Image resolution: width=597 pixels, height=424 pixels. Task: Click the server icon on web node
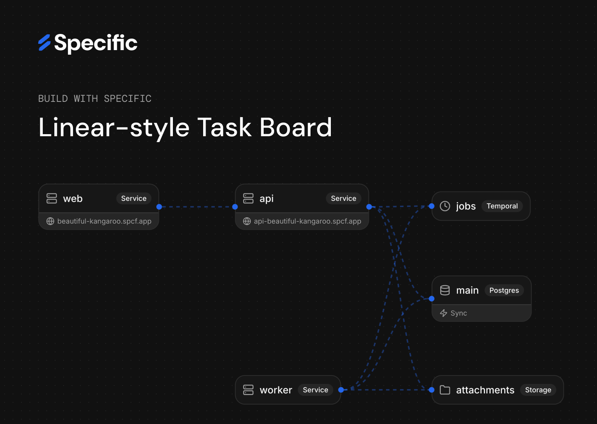(x=52, y=198)
